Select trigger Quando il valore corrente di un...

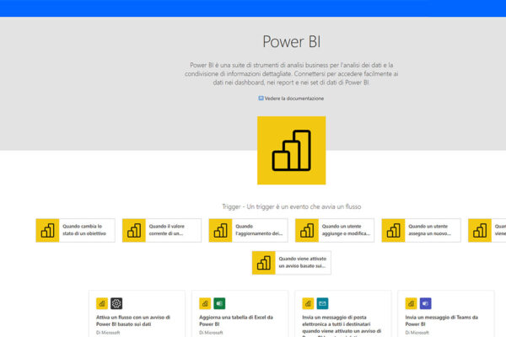pyautogui.click(x=162, y=230)
